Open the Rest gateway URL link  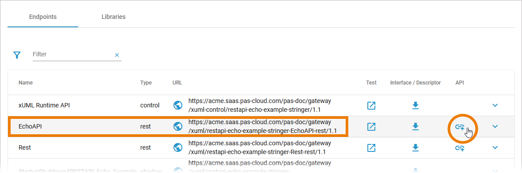pyautogui.click(x=259, y=147)
